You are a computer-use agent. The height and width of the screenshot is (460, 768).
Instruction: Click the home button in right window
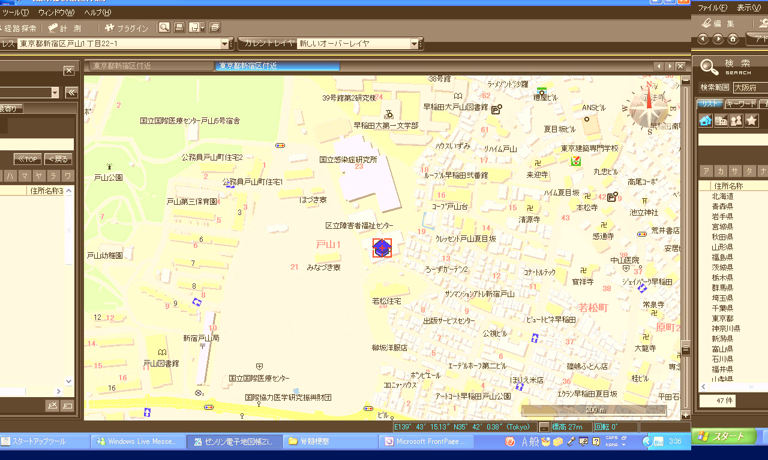(x=733, y=39)
